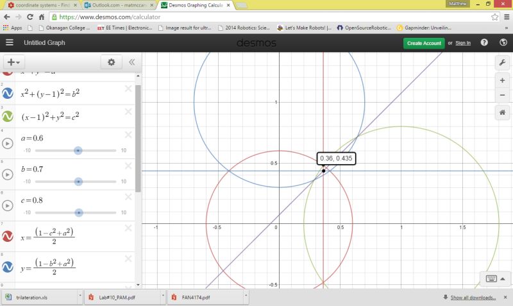
Task: Hide the y=(1-b²+a²)/2 line
Action: pos(8,267)
